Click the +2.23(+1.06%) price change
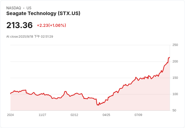Screen dimensions: 185x128 pos(51,25)
